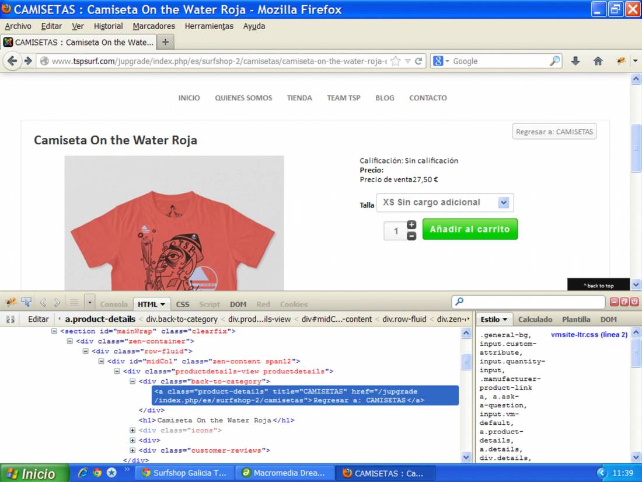The image size is (642, 482).
Task: Click the Firebug bug icon in navigation bar
Action: coord(620,61)
